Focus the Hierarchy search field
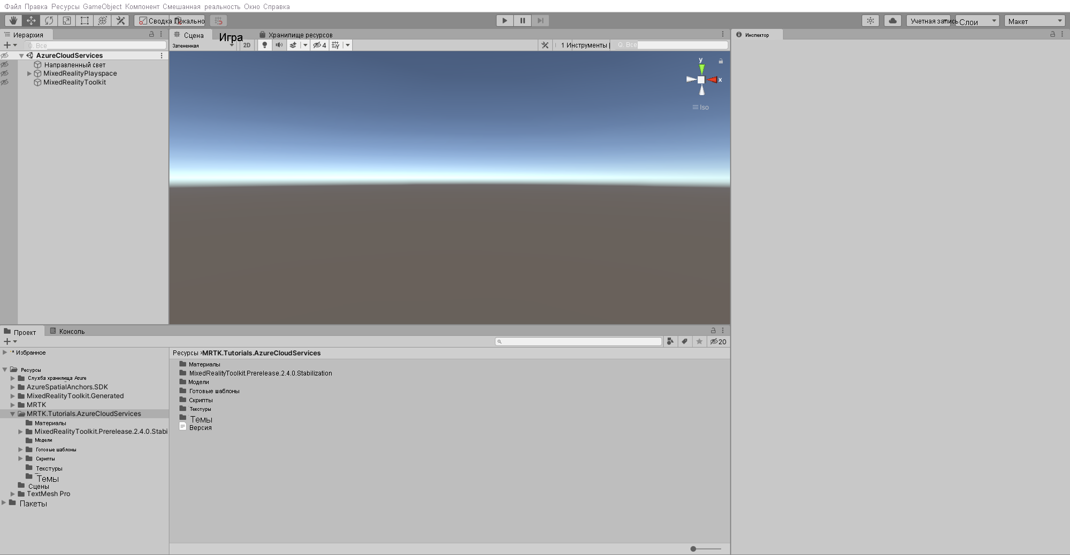The height and width of the screenshot is (555, 1070). pos(96,45)
